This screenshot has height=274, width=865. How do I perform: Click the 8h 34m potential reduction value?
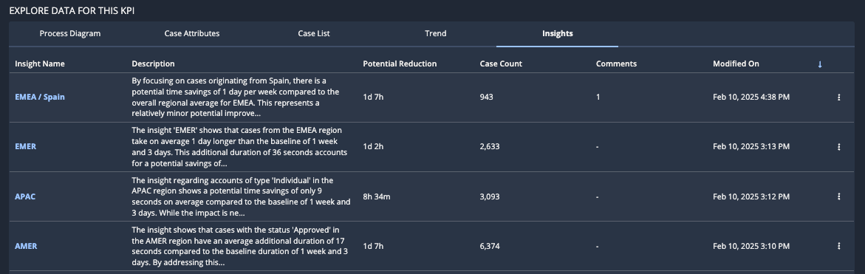377,196
